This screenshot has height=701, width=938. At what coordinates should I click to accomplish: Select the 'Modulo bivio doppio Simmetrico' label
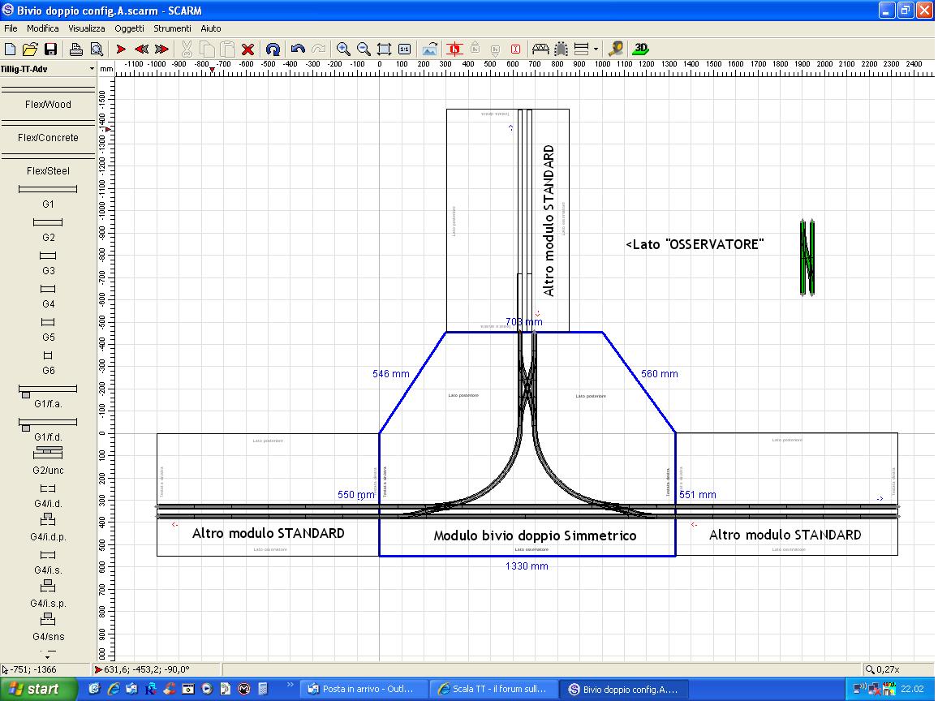[535, 535]
